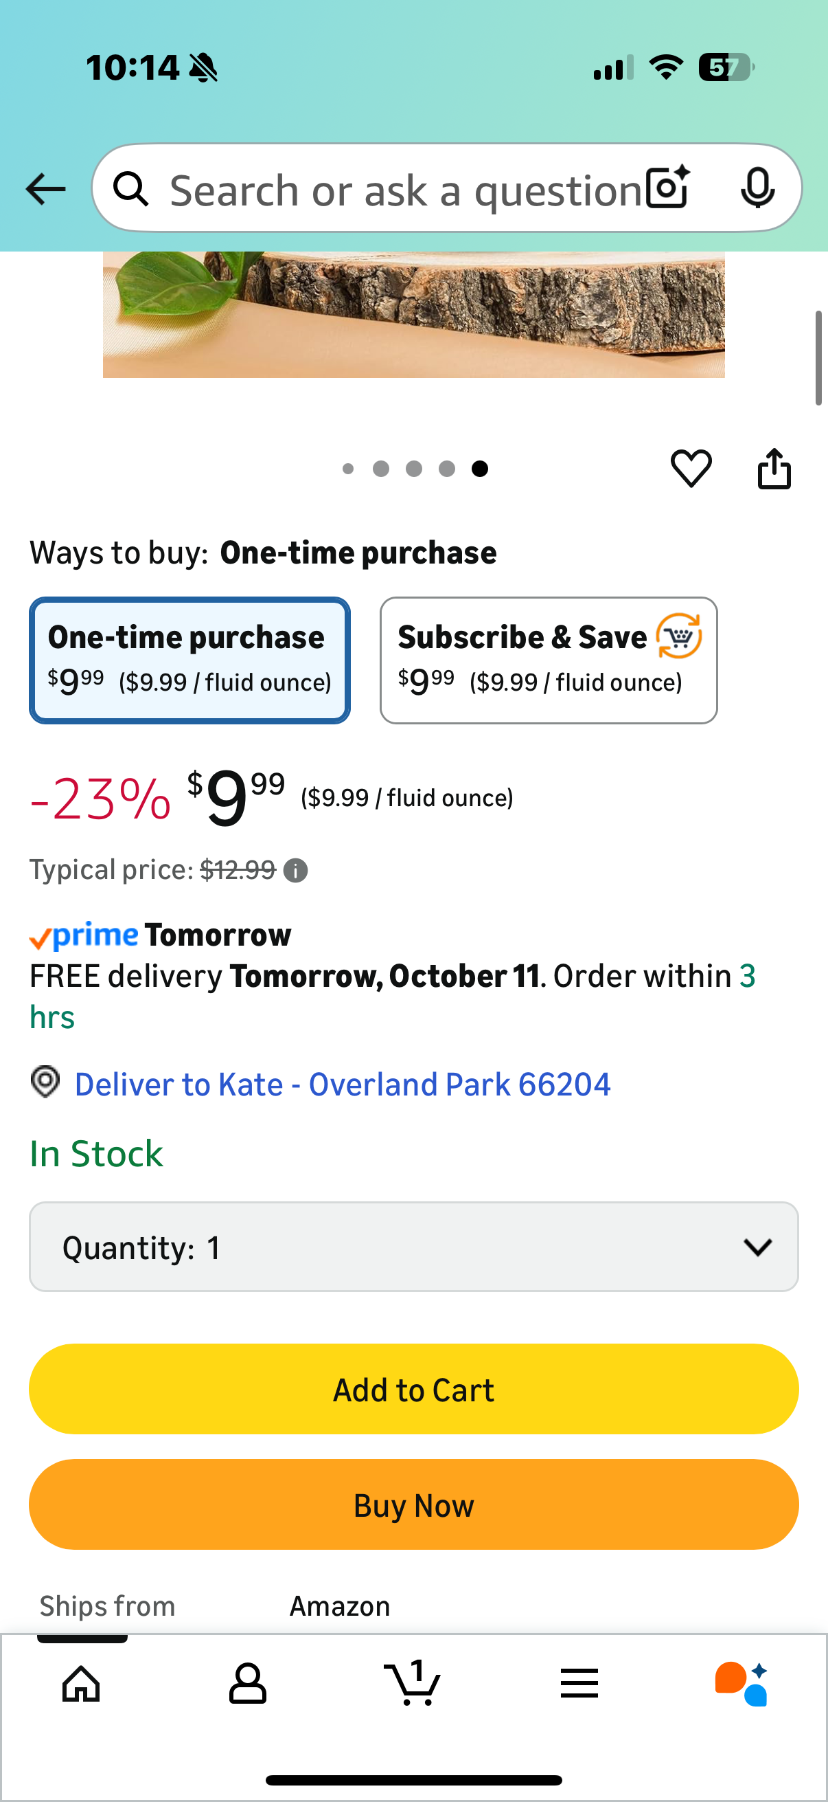Open camera lens search icon

click(667, 188)
